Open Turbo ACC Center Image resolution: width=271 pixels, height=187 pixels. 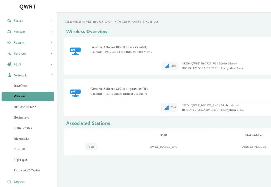click(27, 170)
